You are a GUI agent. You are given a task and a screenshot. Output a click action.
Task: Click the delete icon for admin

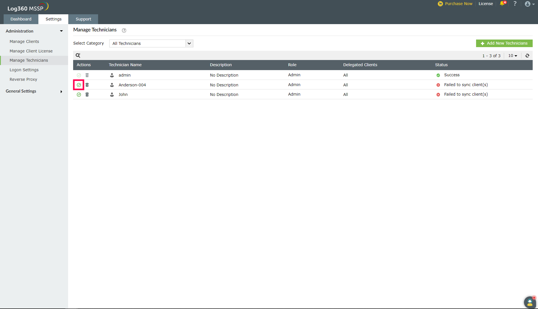(87, 75)
